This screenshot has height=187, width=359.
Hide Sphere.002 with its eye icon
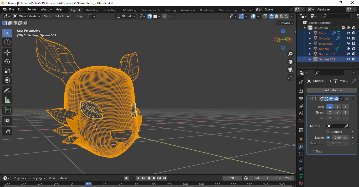[x=348, y=59]
